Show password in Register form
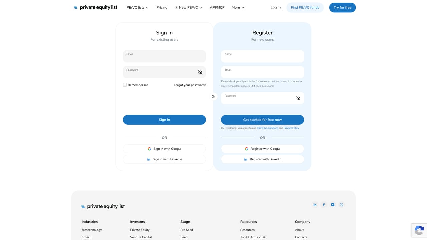The width and height of the screenshot is (427, 240). pyautogui.click(x=298, y=98)
